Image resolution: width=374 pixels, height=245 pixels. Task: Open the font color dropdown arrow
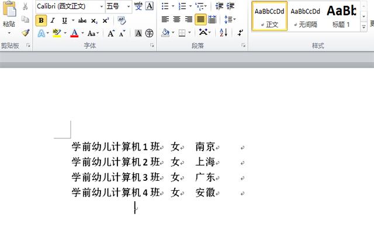(82, 33)
